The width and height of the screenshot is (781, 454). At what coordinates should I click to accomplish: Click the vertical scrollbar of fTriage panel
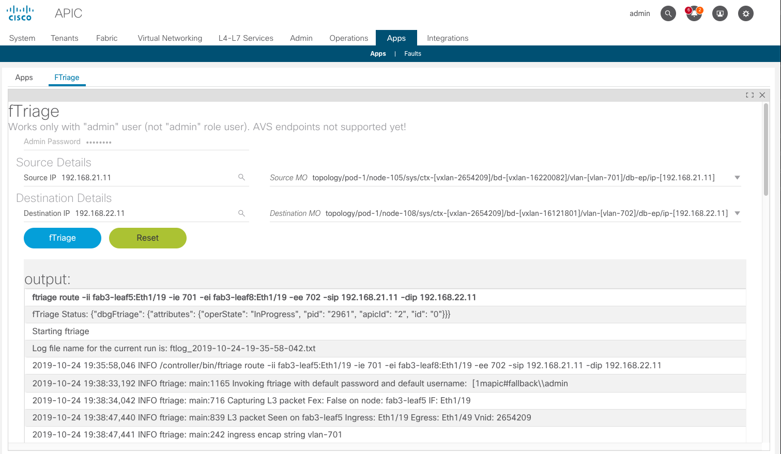click(x=766, y=150)
